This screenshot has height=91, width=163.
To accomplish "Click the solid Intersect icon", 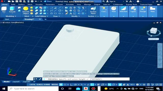I will tap(36, 13).
